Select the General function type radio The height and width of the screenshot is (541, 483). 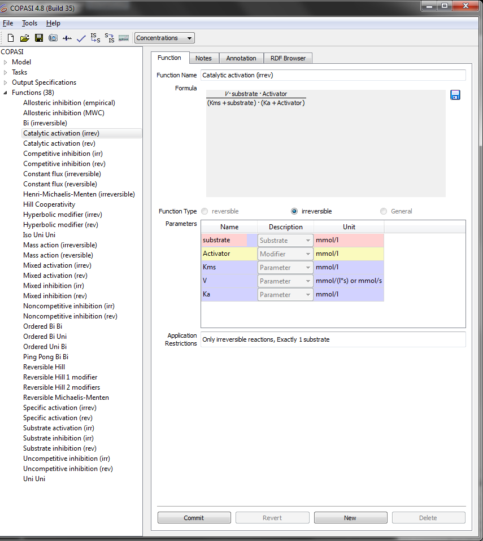click(384, 211)
